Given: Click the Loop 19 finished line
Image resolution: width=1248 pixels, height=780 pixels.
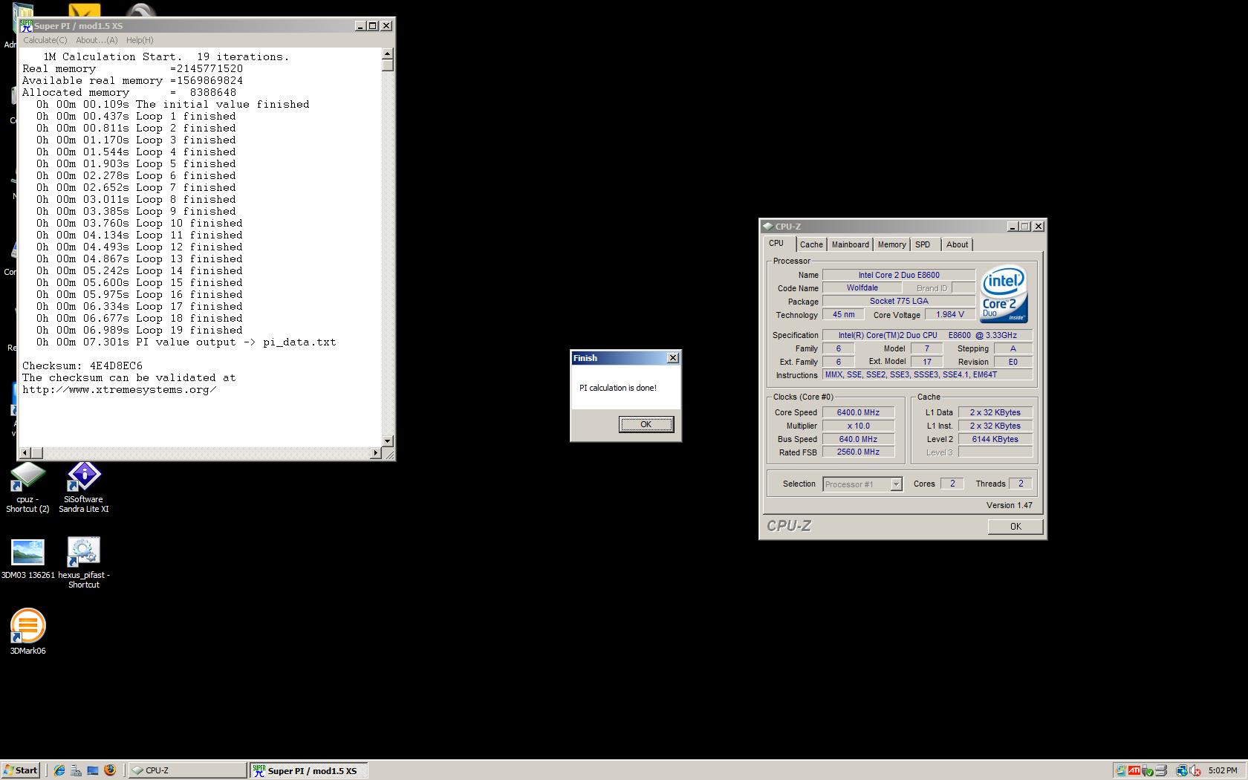Looking at the screenshot, I should tap(140, 330).
